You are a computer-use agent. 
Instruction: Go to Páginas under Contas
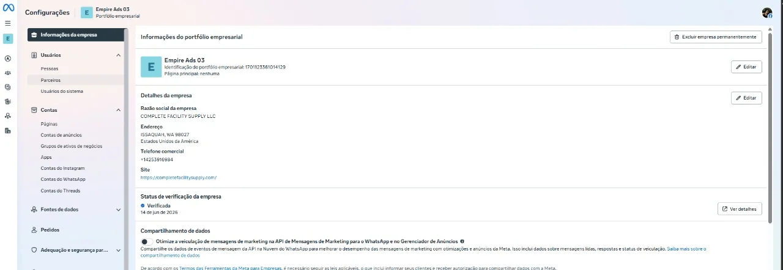(x=49, y=124)
